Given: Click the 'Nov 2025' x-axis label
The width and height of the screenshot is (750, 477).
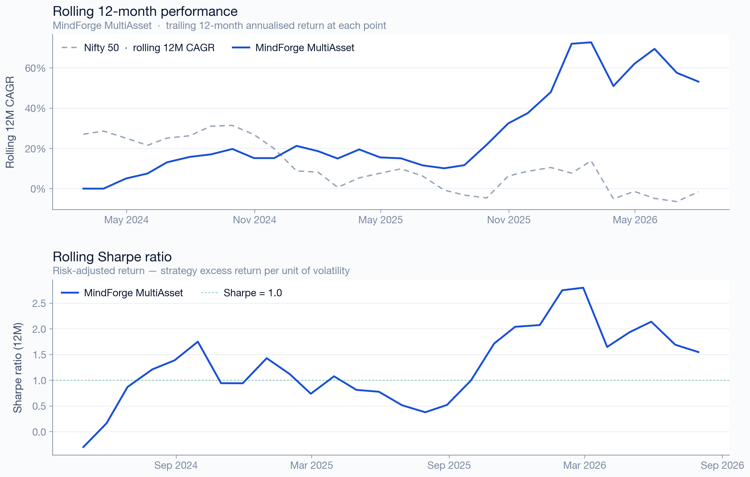Looking at the screenshot, I should pyautogui.click(x=509, y=220).
